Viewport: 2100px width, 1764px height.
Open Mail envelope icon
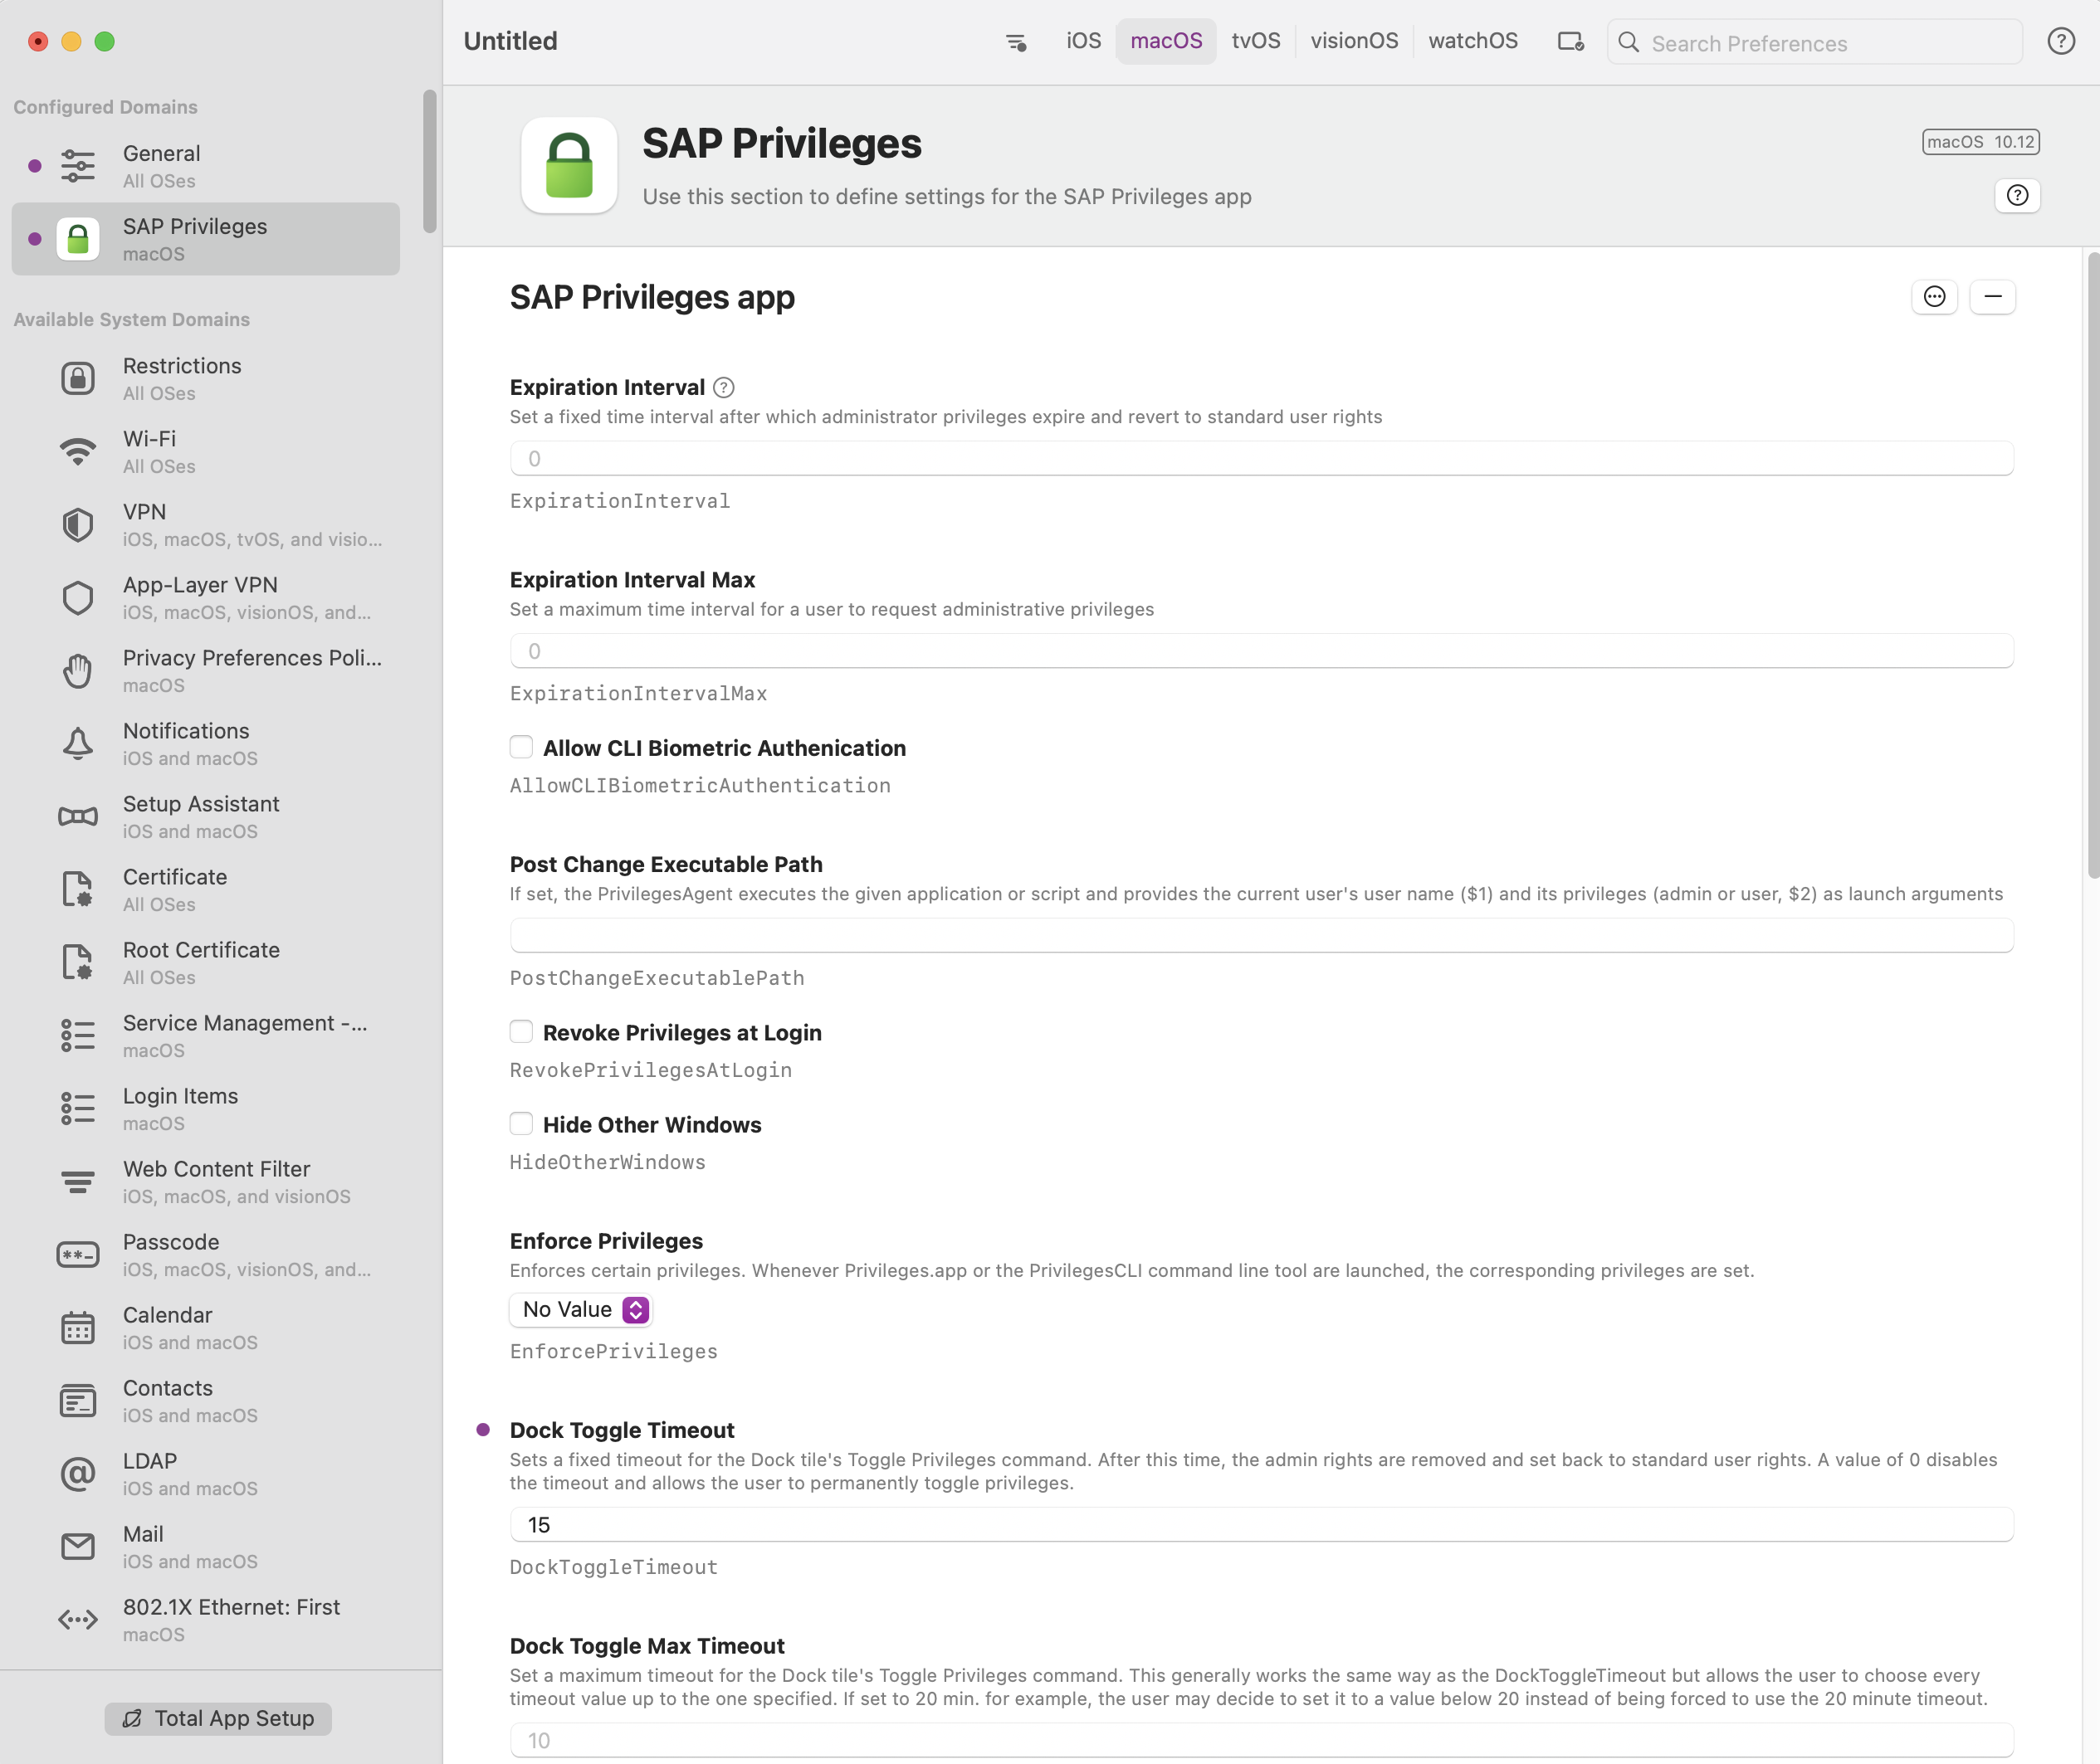[x=78, y=1546]
